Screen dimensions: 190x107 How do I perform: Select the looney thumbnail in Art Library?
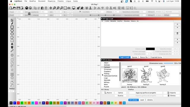tap(130, 75)
